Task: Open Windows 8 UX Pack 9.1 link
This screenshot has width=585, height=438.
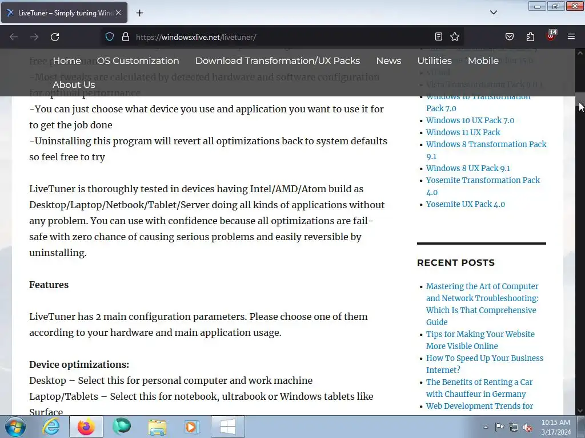Action: (x=468, y=168)
